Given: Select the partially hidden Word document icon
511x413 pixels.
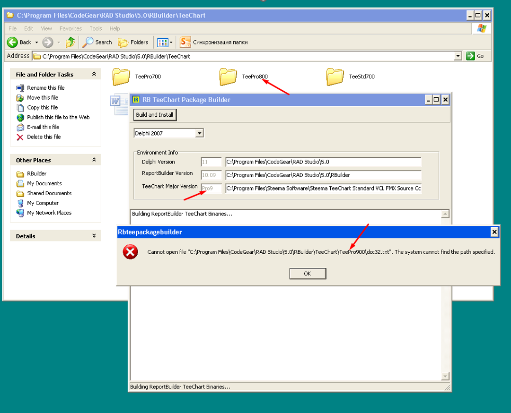Looking at the screenshot, I should click(x=120, y=105).
